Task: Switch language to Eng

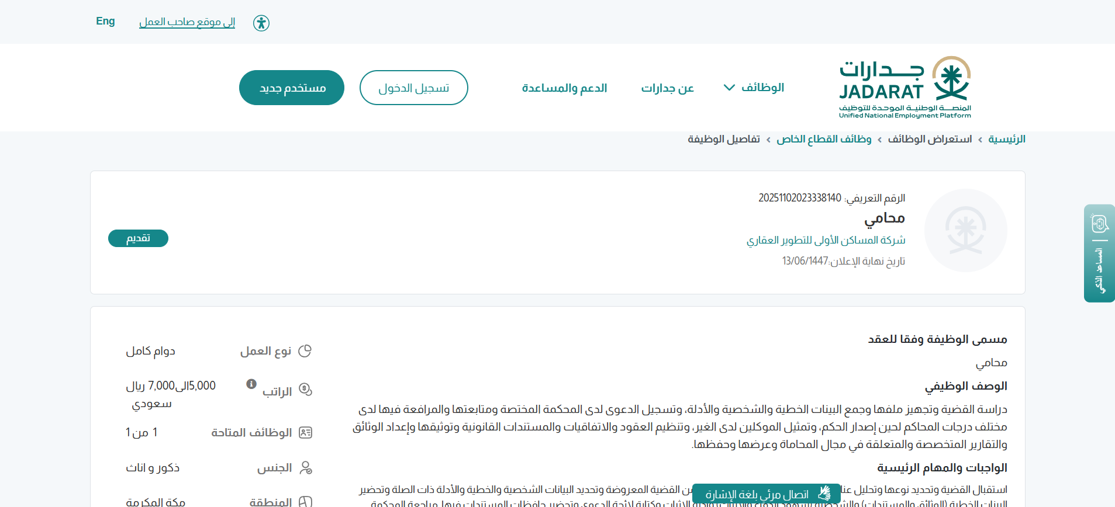Action: coord(105,22)
